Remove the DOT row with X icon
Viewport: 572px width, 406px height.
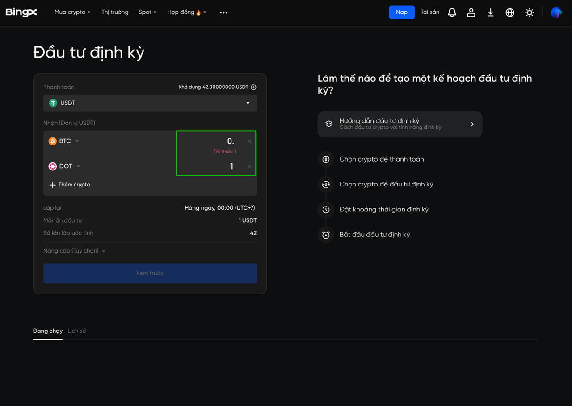(x=249, y=166)
